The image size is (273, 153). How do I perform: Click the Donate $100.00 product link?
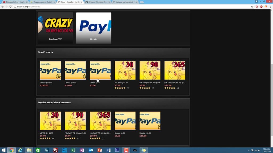point(46,83)
